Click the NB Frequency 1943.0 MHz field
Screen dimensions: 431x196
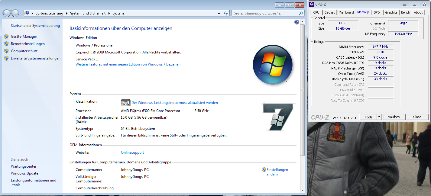tap(403, 34)
